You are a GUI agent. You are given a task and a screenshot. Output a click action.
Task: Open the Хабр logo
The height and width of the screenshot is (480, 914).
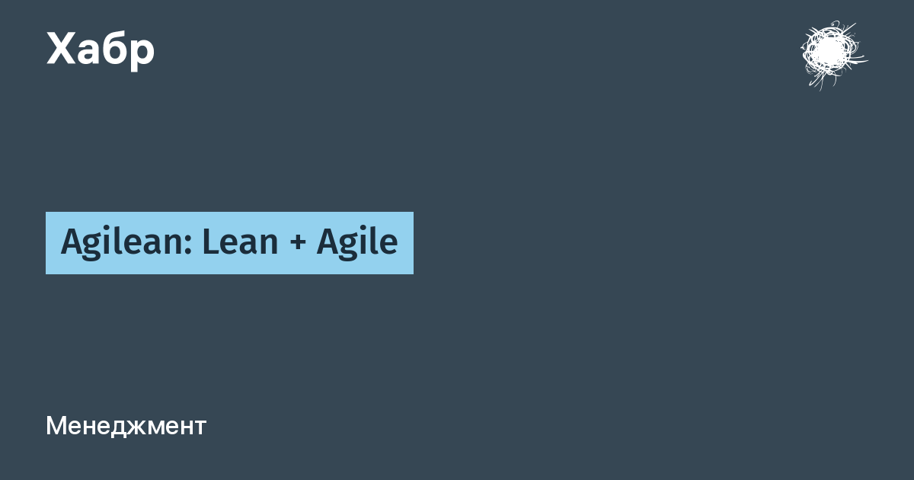101,50
